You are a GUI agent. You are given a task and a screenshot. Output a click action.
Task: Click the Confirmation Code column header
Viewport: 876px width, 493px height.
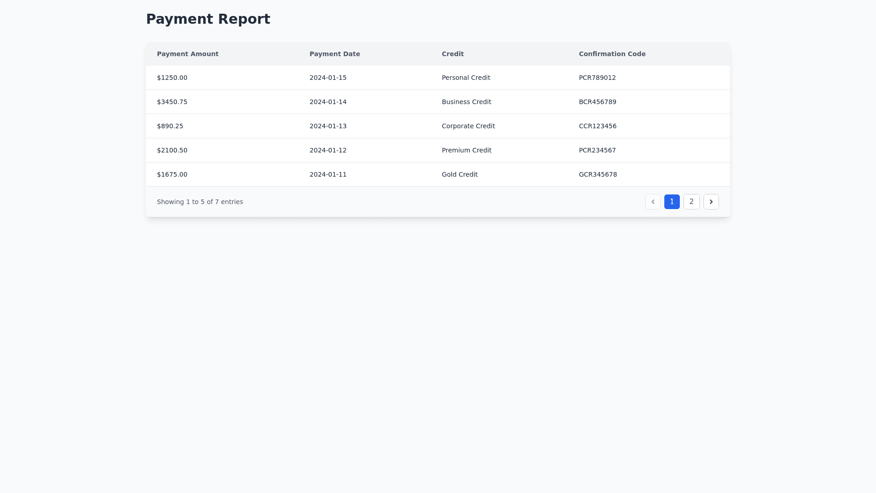612,54
